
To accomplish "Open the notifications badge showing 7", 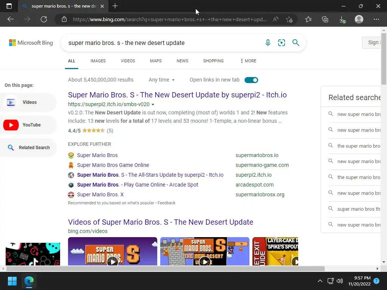I will (x=376, y=281).
